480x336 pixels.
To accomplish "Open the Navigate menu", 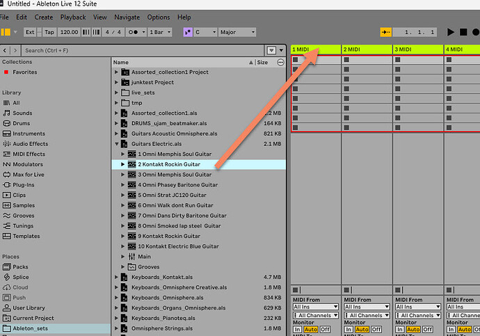I will coord(127,17).
